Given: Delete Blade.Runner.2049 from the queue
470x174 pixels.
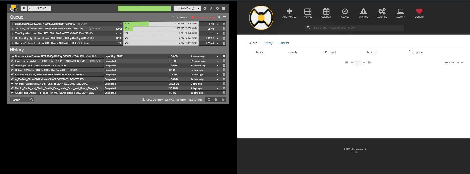Looking at the screenshot, I should tap(224, 24).
